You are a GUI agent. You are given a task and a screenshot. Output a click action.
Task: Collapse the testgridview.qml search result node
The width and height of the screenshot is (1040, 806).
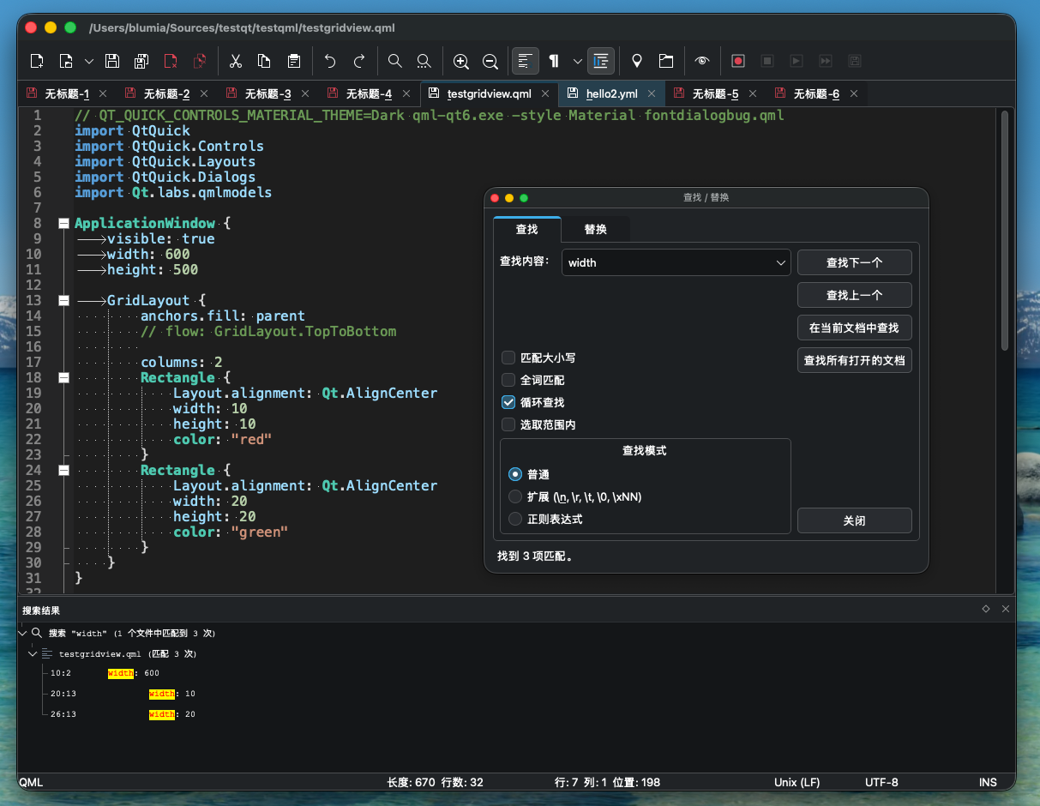(33, 653)
